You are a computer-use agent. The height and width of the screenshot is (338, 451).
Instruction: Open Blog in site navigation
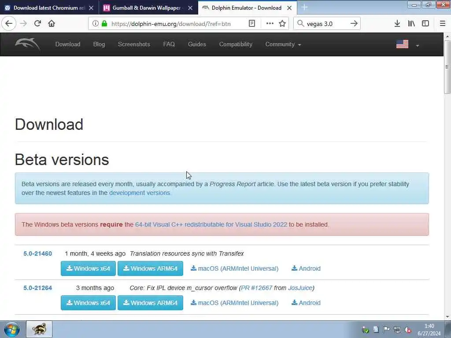pyautogui.click(x=99, y=44)
